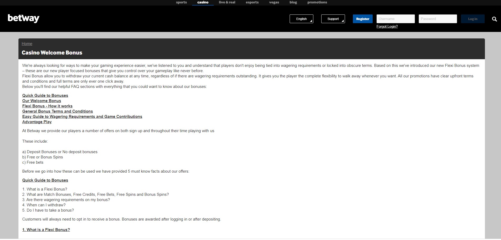Viewport: 501px width, 240px height.
Task: Open the search magnifier icon
Action: coord(494,19)
